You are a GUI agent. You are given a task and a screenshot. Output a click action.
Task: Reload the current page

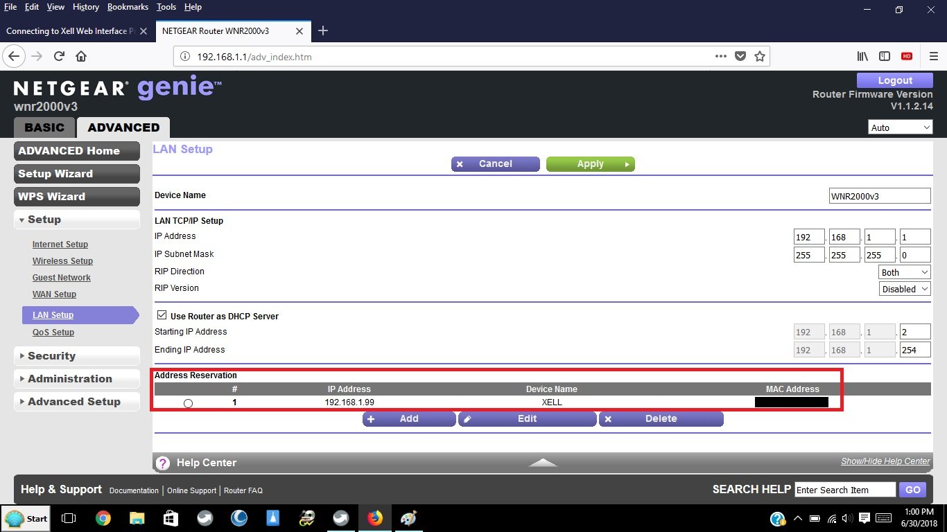(59, 56)
